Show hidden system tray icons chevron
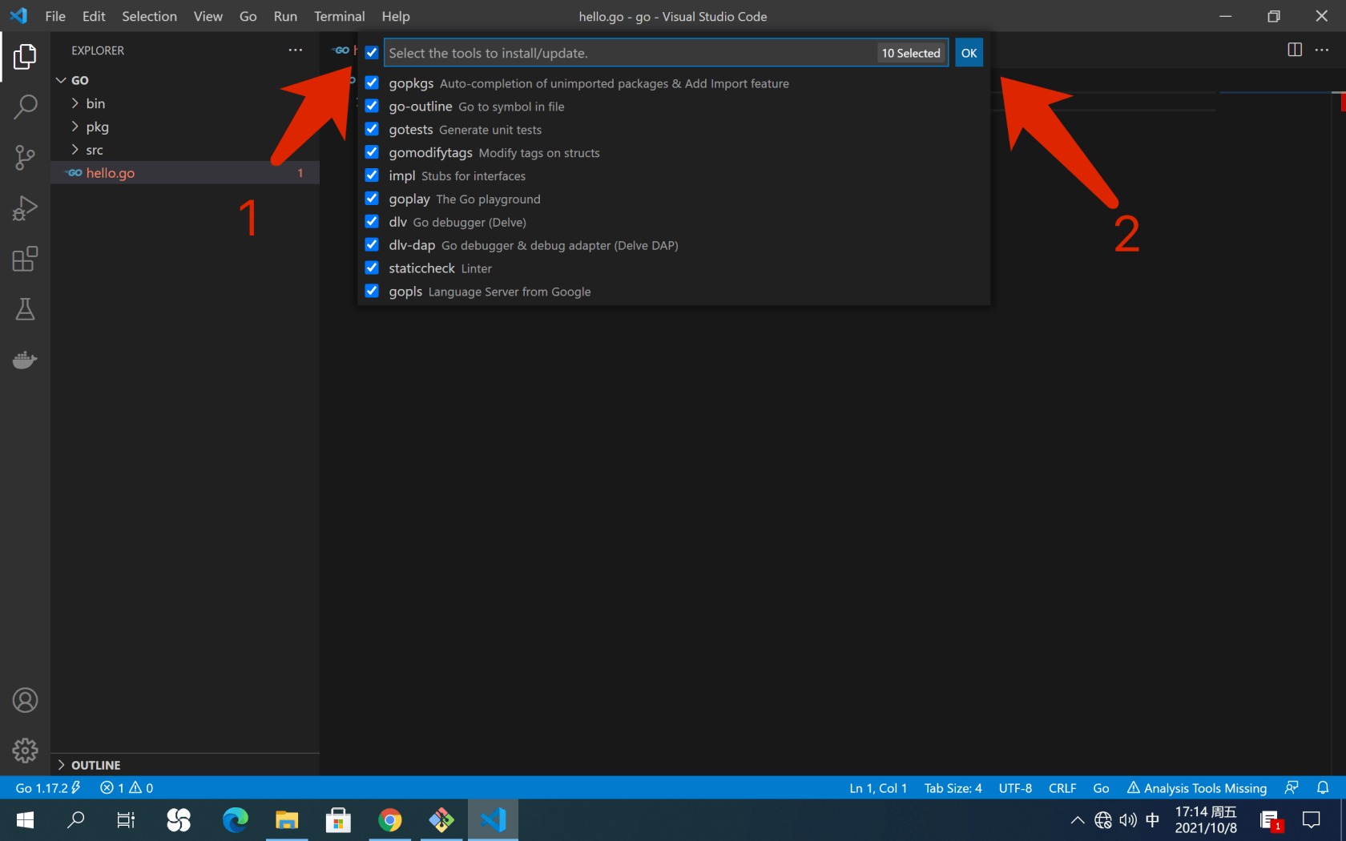 [1078, 820]
